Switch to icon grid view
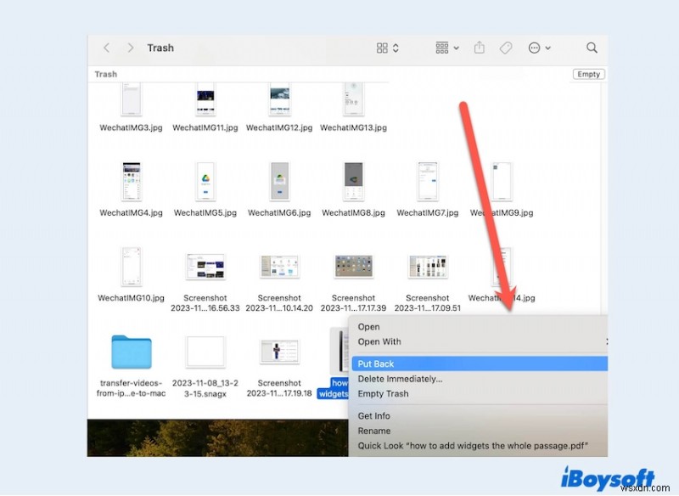The image size is (679, 496). 382,48
